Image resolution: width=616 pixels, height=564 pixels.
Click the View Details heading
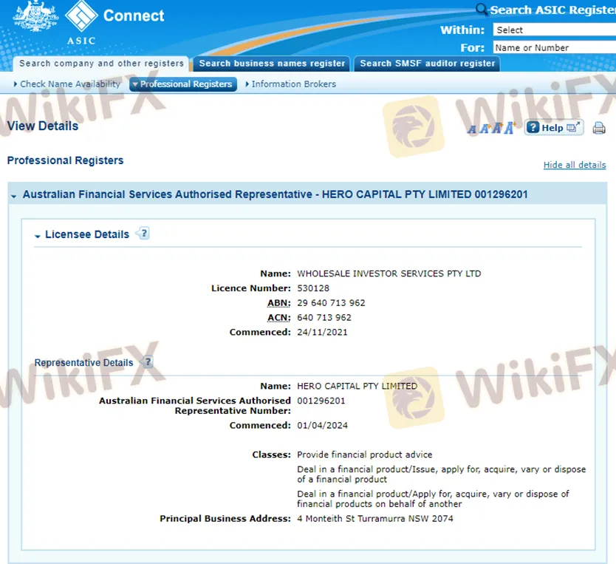pos(43,126)
